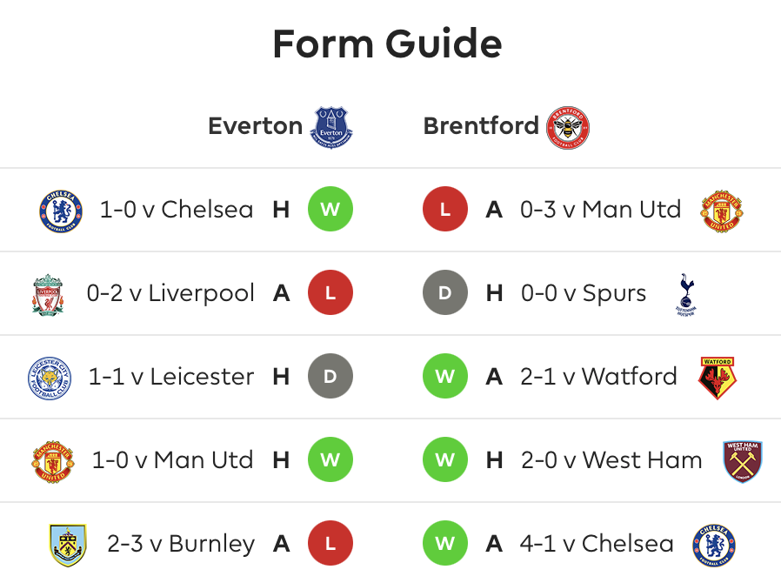
Task: Click the Everton club crest in header
Action: tap(331, 127)
